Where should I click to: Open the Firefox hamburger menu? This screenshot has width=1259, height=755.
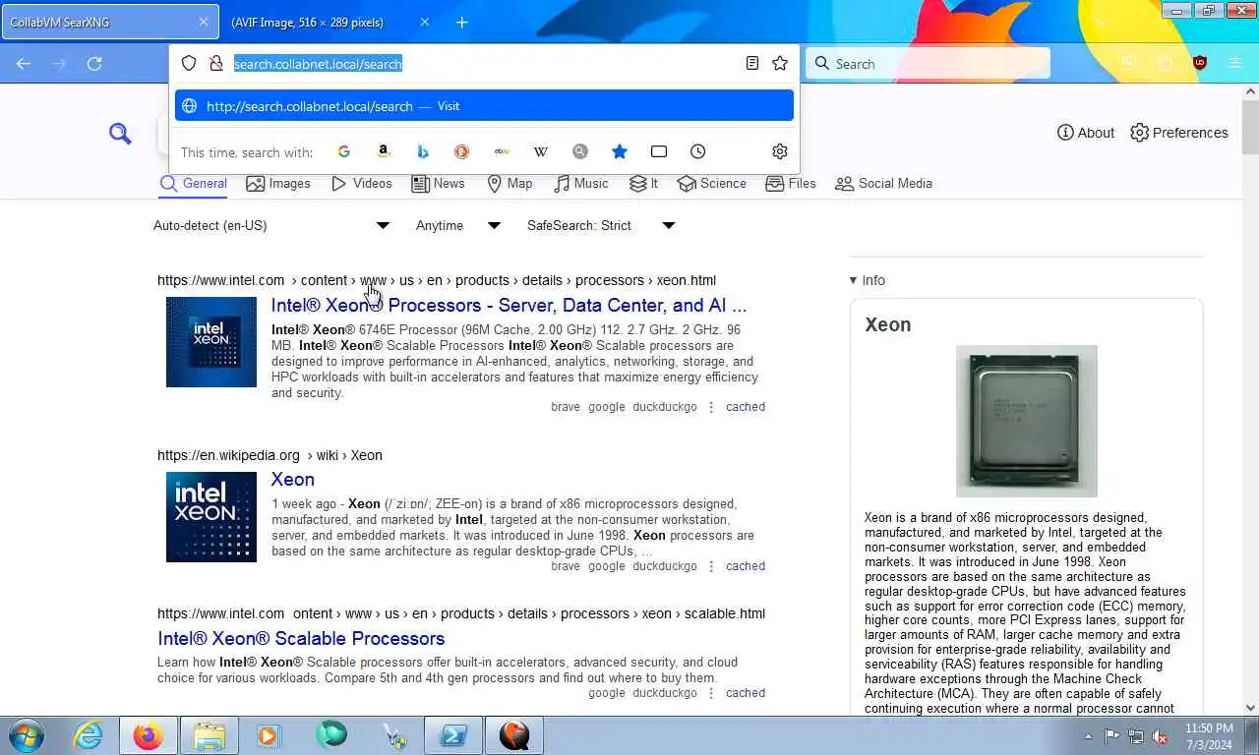(1235, 63)
